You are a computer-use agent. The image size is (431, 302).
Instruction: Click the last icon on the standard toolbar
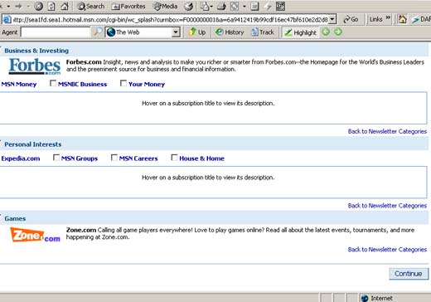[280, 6]
